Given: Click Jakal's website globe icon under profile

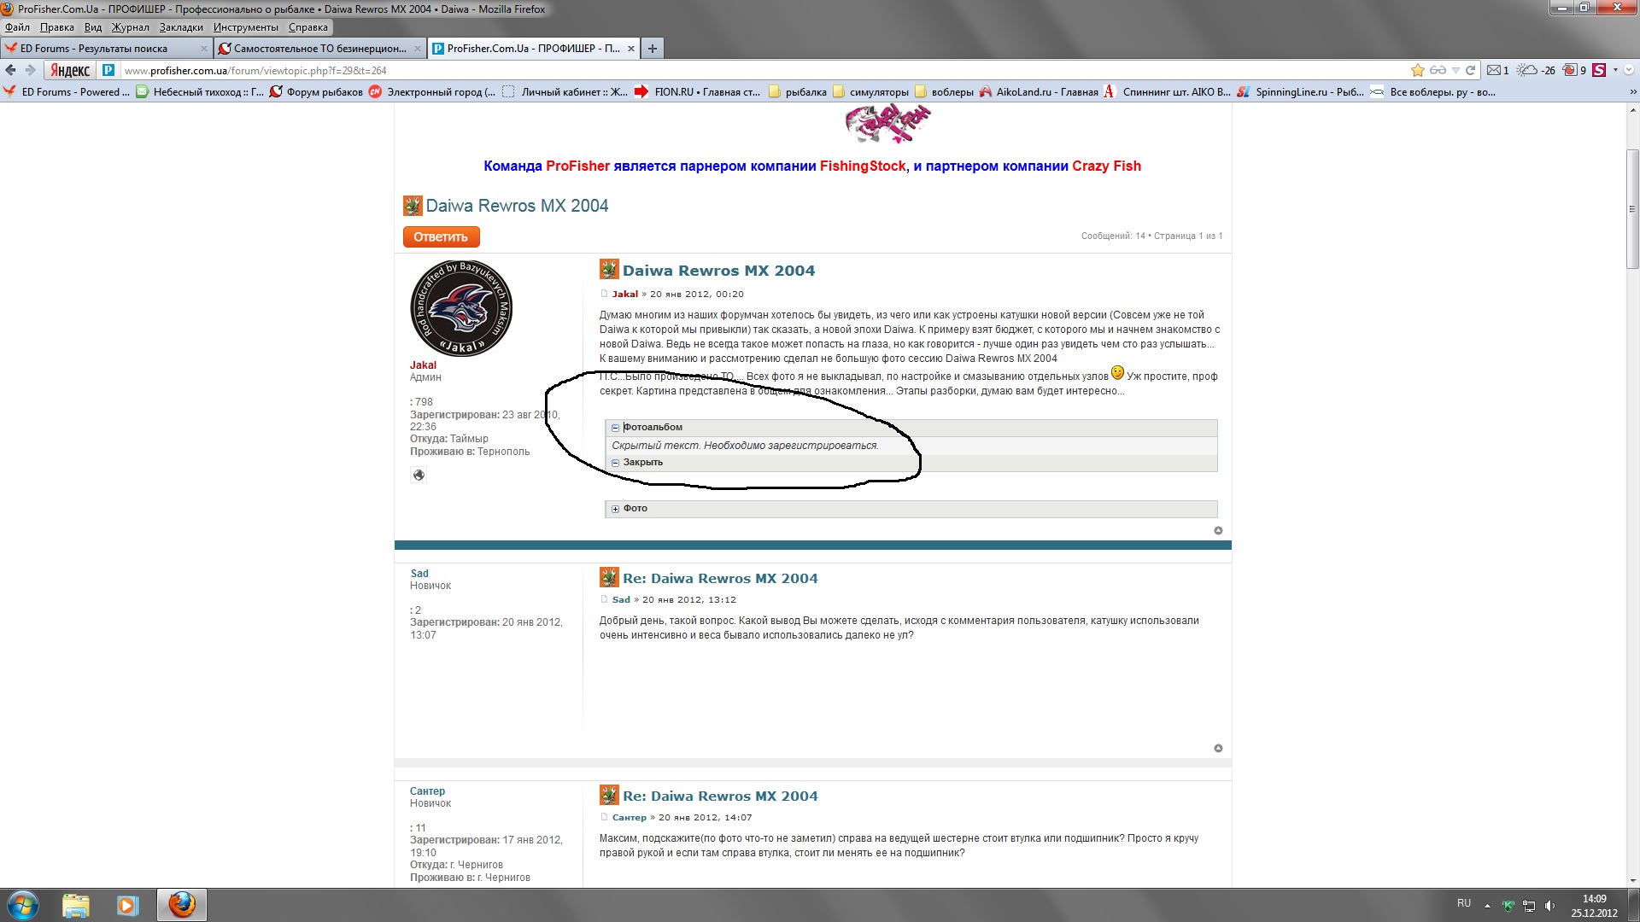Looking at the screenshot, I should coord(419,476).
